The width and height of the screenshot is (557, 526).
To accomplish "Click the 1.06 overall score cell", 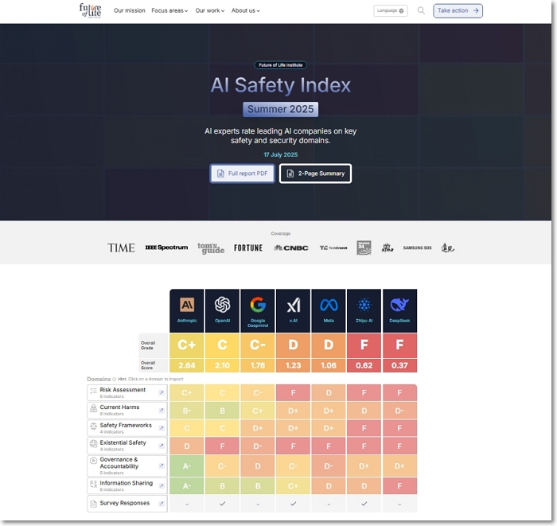I will tap(329, 365).
